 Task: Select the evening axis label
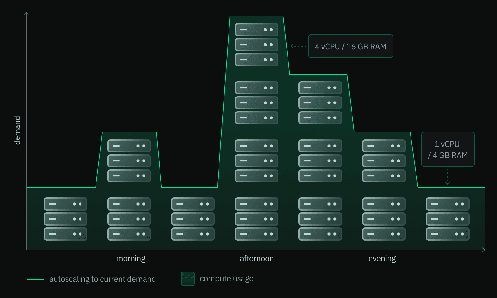click(x=382, y=259)
